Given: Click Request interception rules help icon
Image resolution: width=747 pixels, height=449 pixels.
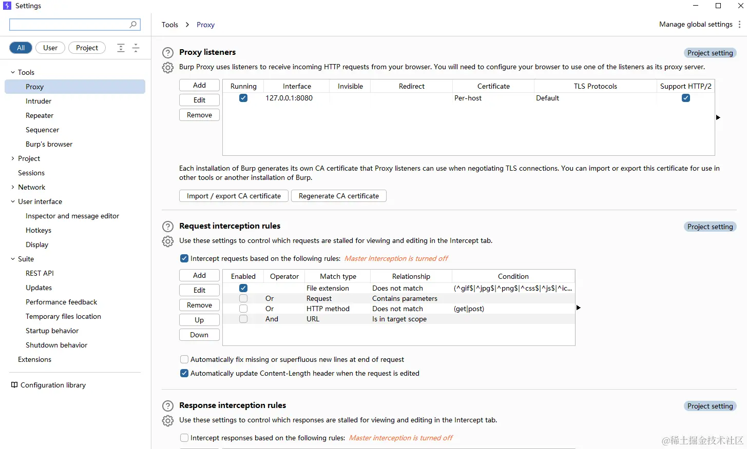Looking at the screenshot, I should click(168, 226).
